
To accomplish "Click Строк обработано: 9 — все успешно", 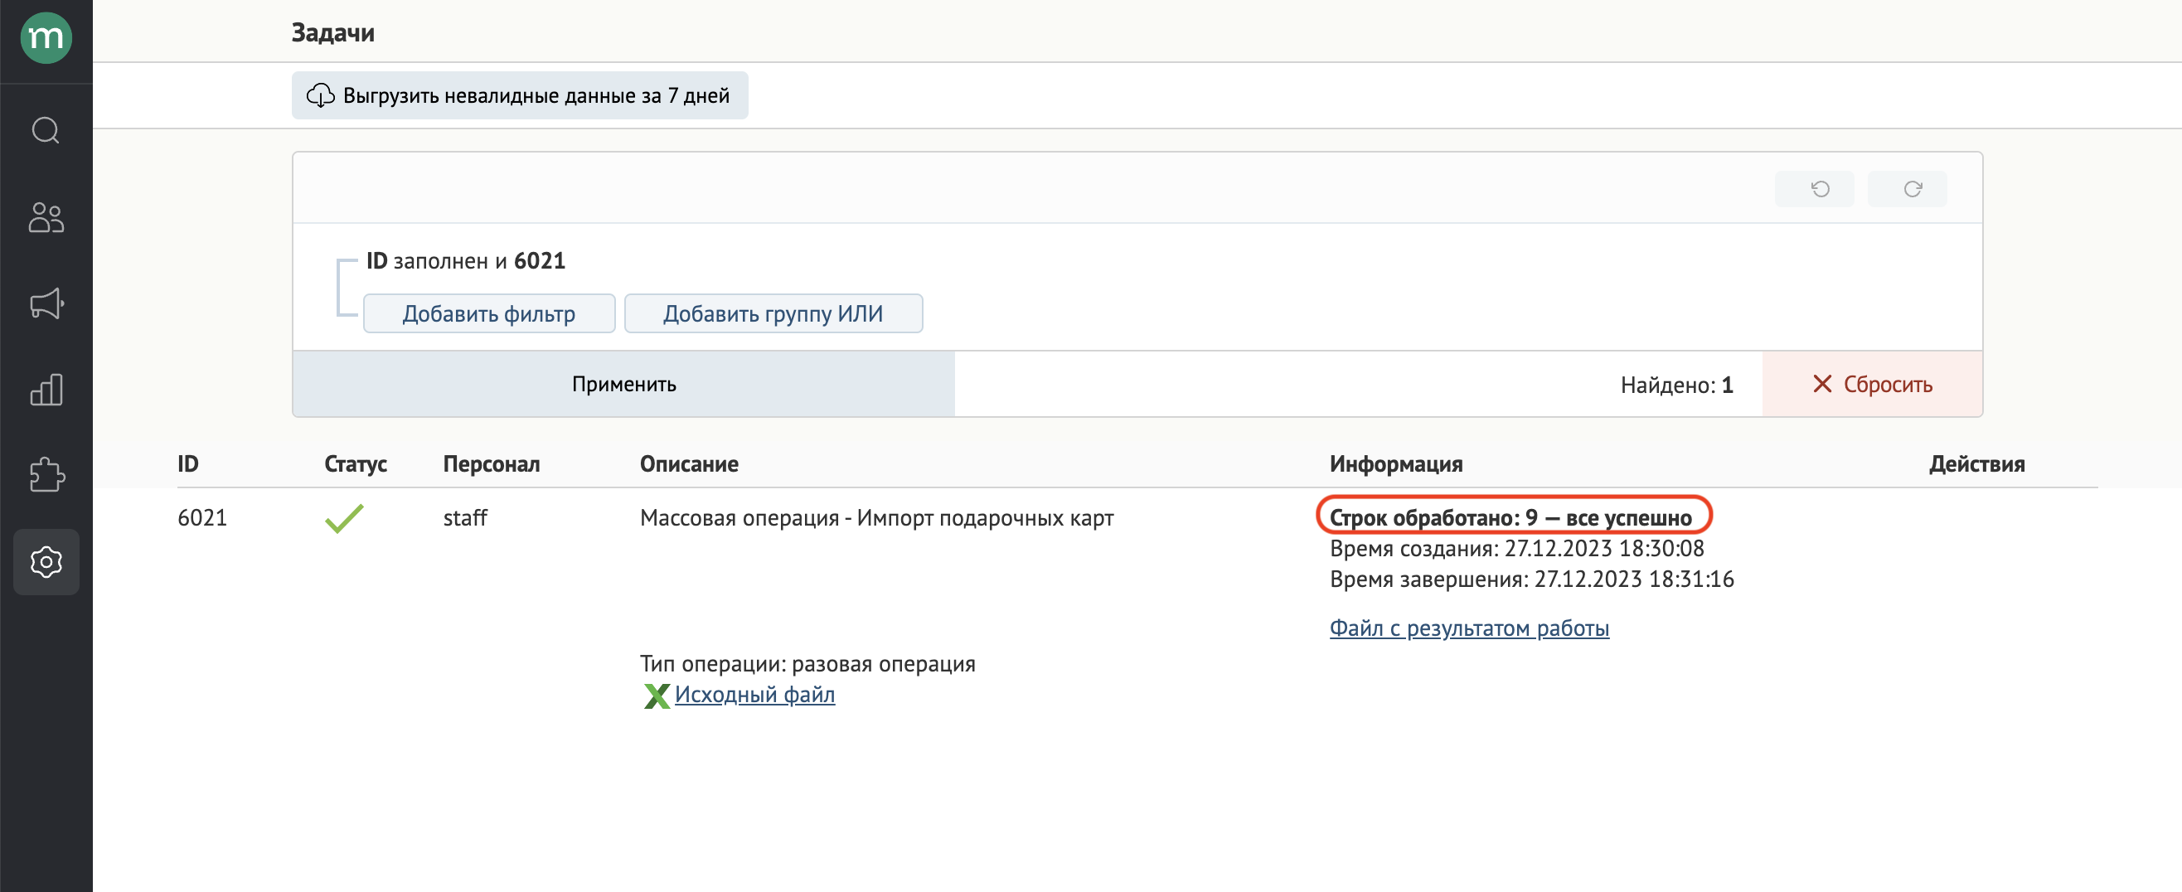I will click(x=1510, y=517).
